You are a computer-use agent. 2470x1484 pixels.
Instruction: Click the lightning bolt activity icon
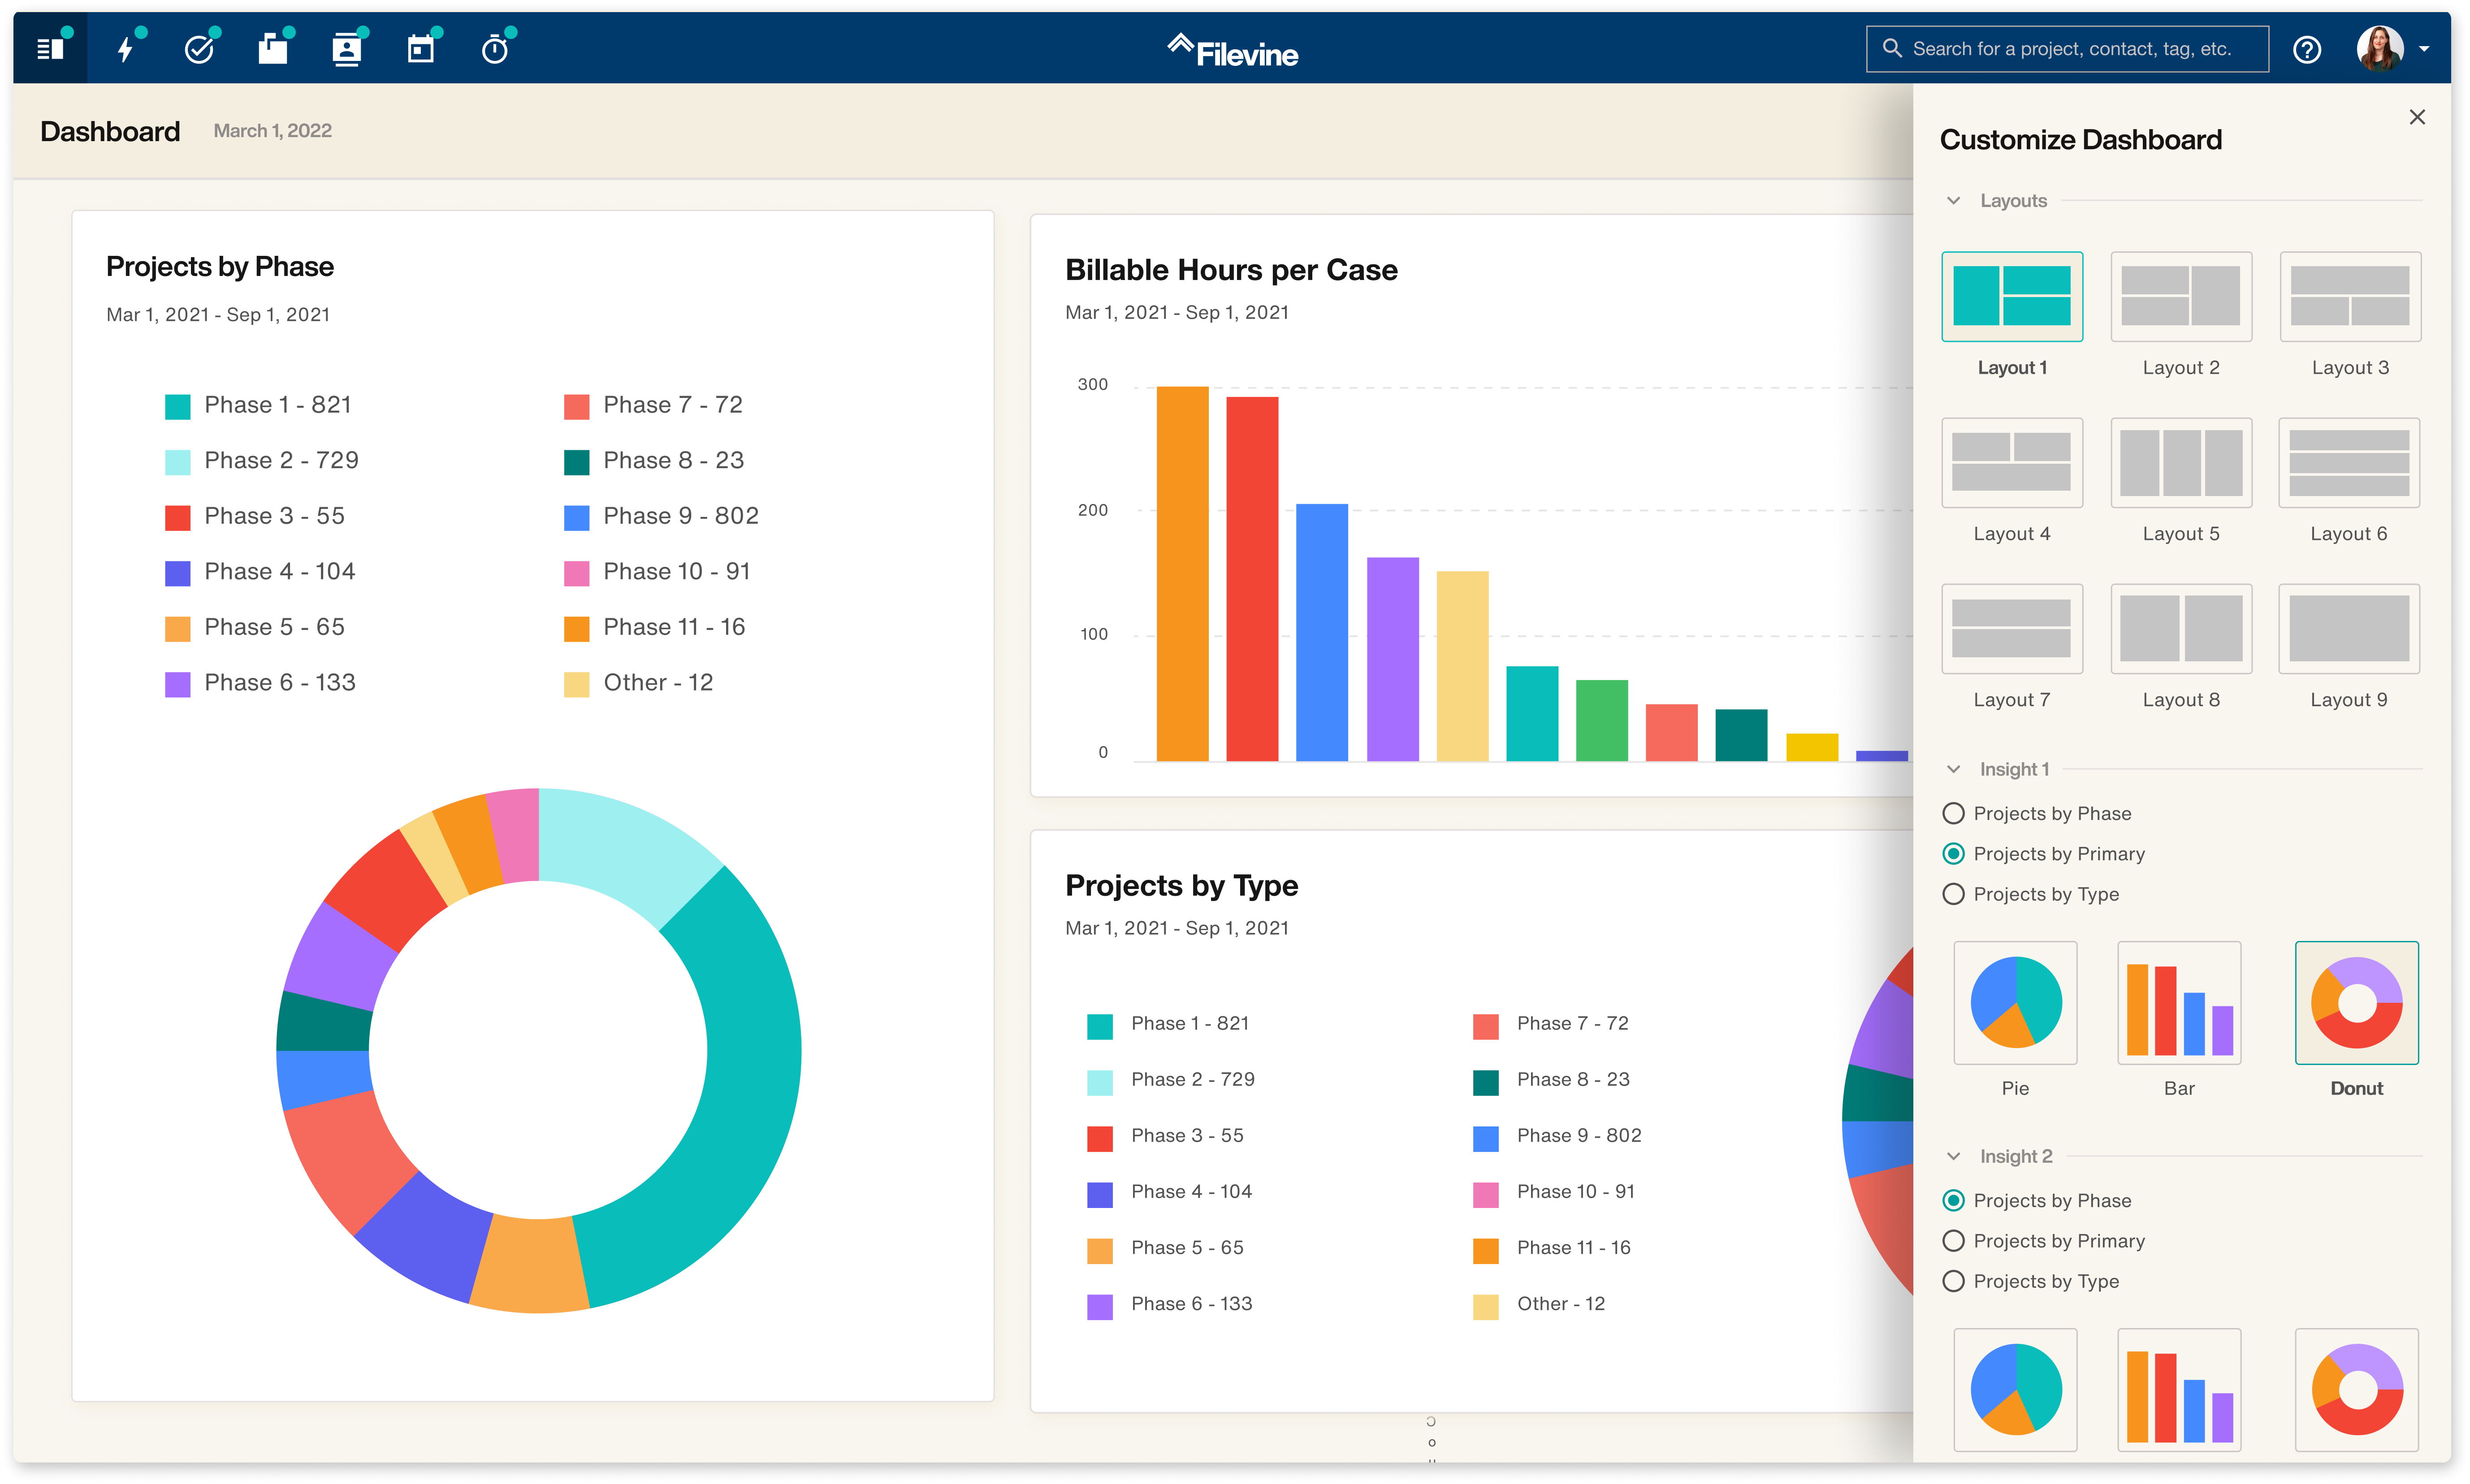(x=125, y=48)
